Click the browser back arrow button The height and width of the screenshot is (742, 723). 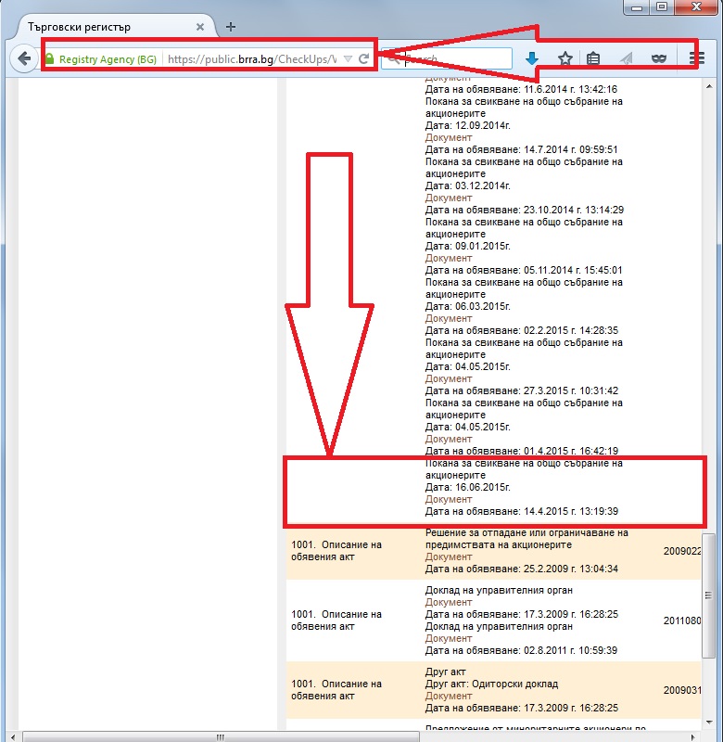(x=23, y=58)
